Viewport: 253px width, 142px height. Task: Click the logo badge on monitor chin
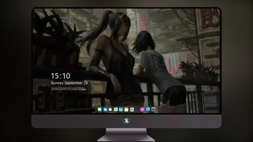[x=126, y=121]
